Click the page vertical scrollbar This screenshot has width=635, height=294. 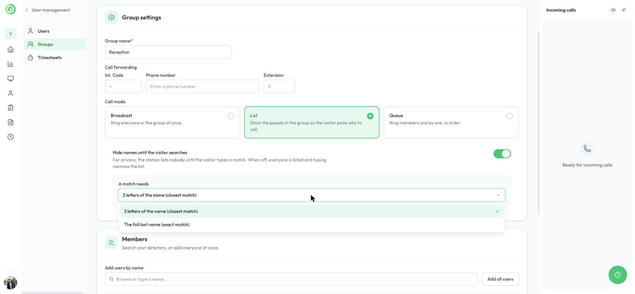click(x=539, y=122)
